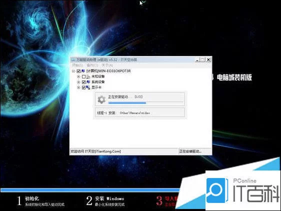Viewport: 281px width, 211px height.
Task: Click the app icon in the title bar
Action: pyautogui.click(x=73, y=60)
